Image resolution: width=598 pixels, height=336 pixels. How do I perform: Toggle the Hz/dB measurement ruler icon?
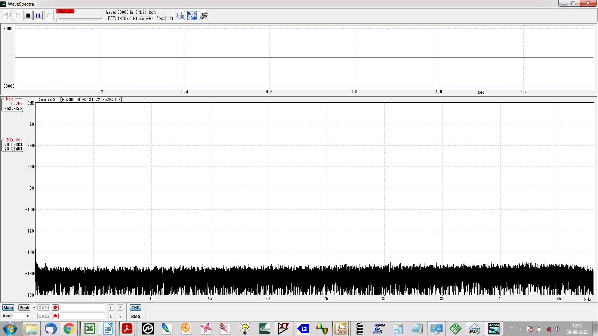click(x=192, y=16)
